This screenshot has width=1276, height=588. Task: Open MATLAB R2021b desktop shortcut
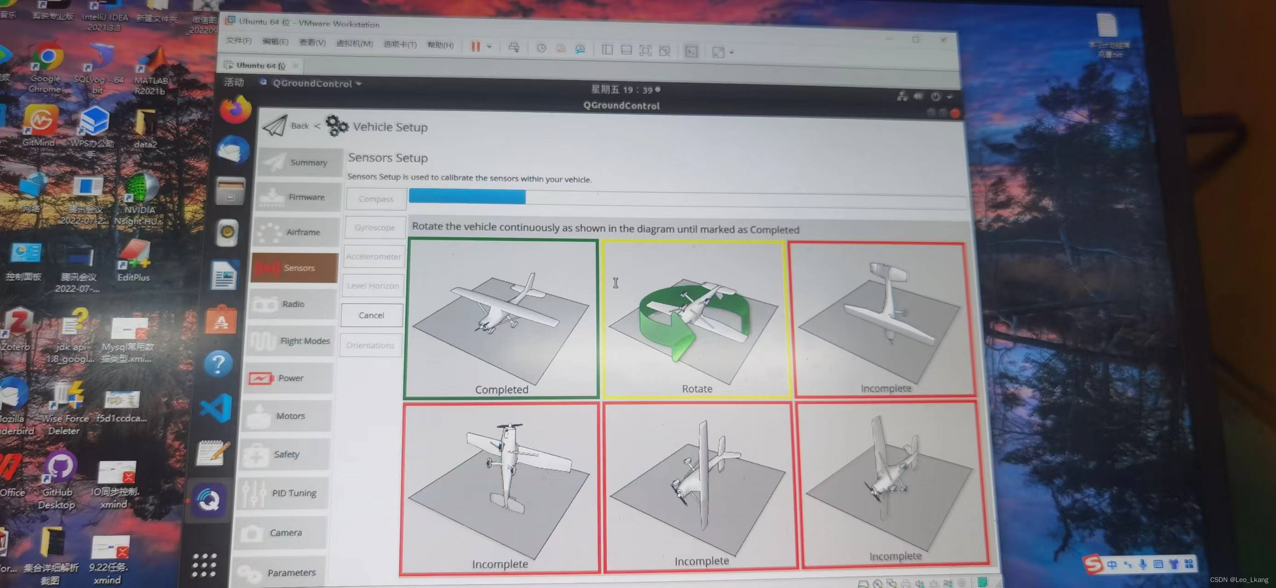pyautogui.click(x=152, y=71)
